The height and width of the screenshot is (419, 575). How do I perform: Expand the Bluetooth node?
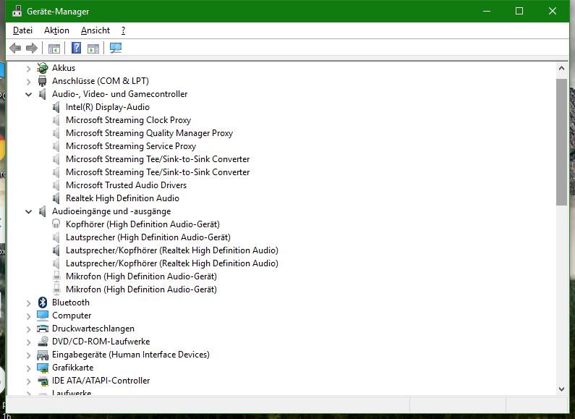click(29, 303)
